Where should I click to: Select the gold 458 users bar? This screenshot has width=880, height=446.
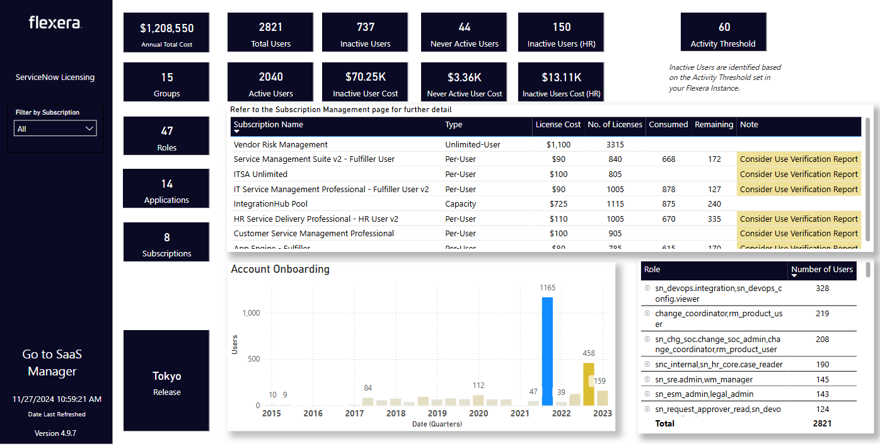(x=588, y=384)
